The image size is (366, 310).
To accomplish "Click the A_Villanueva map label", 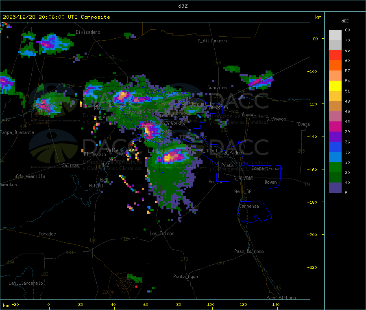I will 212,41.
